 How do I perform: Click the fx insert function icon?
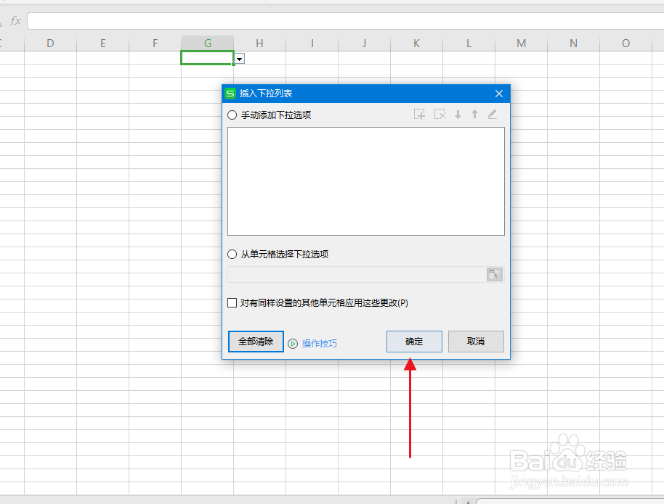point(15,20)
